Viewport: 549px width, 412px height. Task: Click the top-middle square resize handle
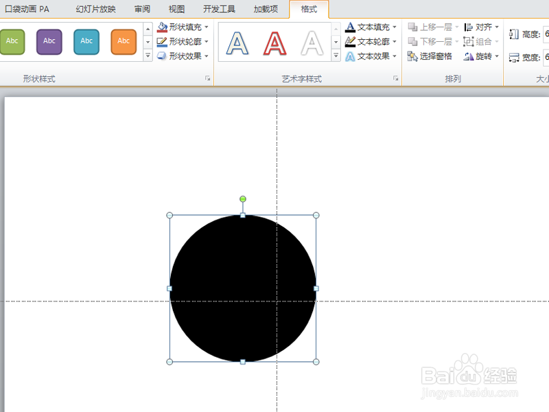click(x=243, y=215)
